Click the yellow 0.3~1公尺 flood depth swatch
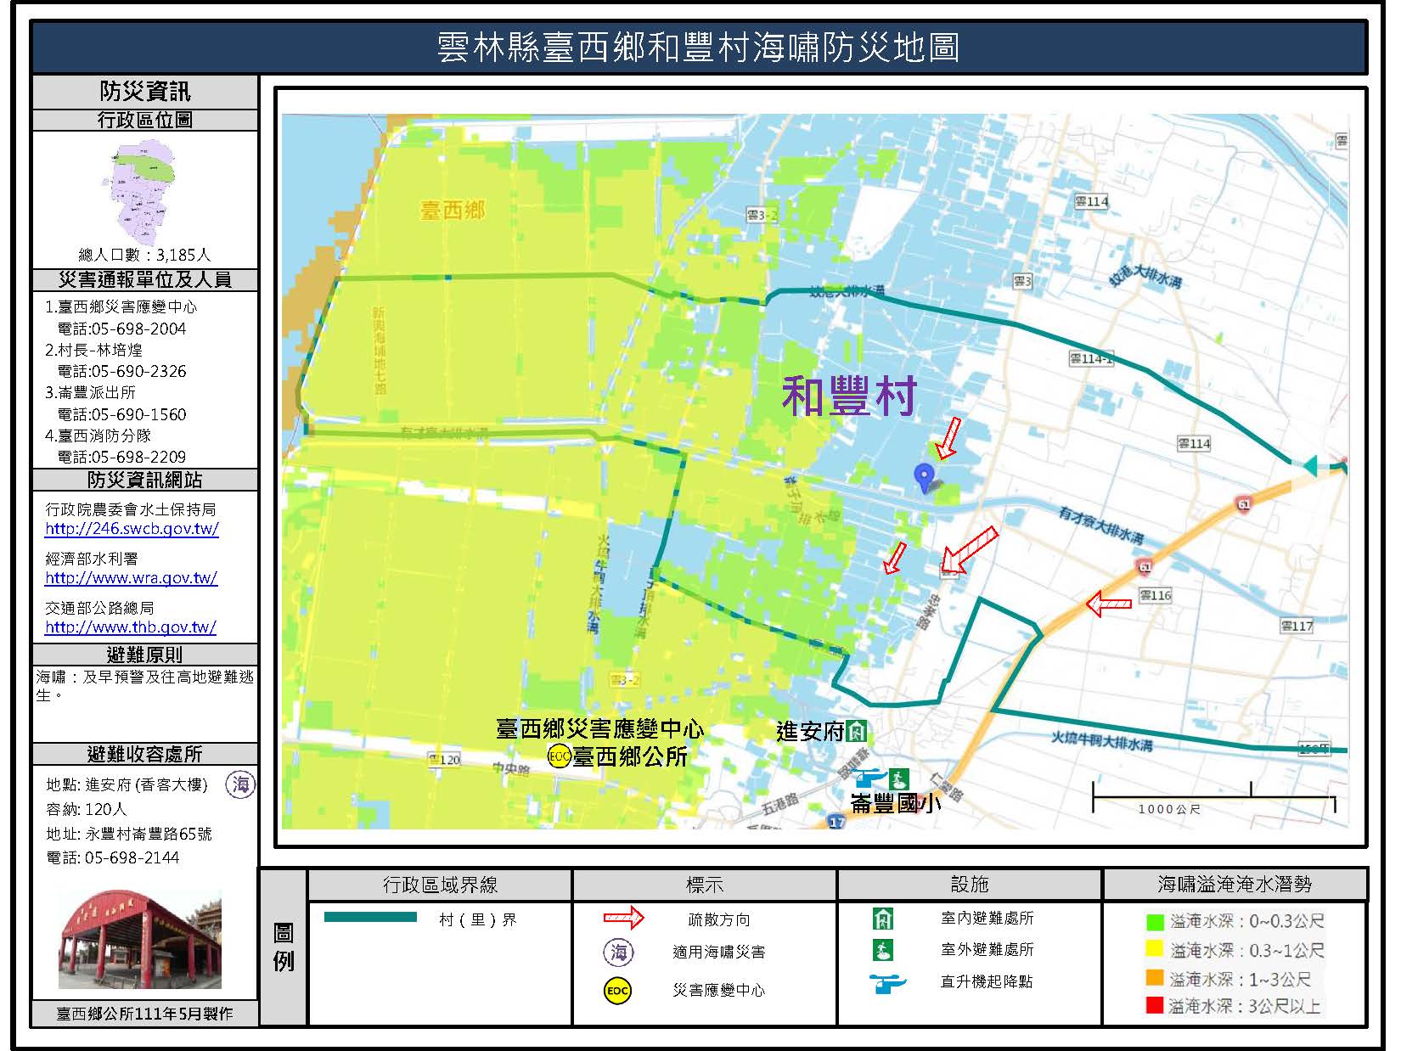 click(1155, 949)
